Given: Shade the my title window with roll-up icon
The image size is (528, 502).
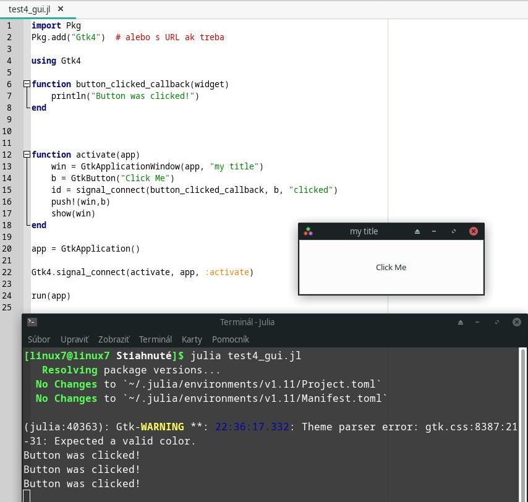Looking at the screenshot, I should coord(417,231).
